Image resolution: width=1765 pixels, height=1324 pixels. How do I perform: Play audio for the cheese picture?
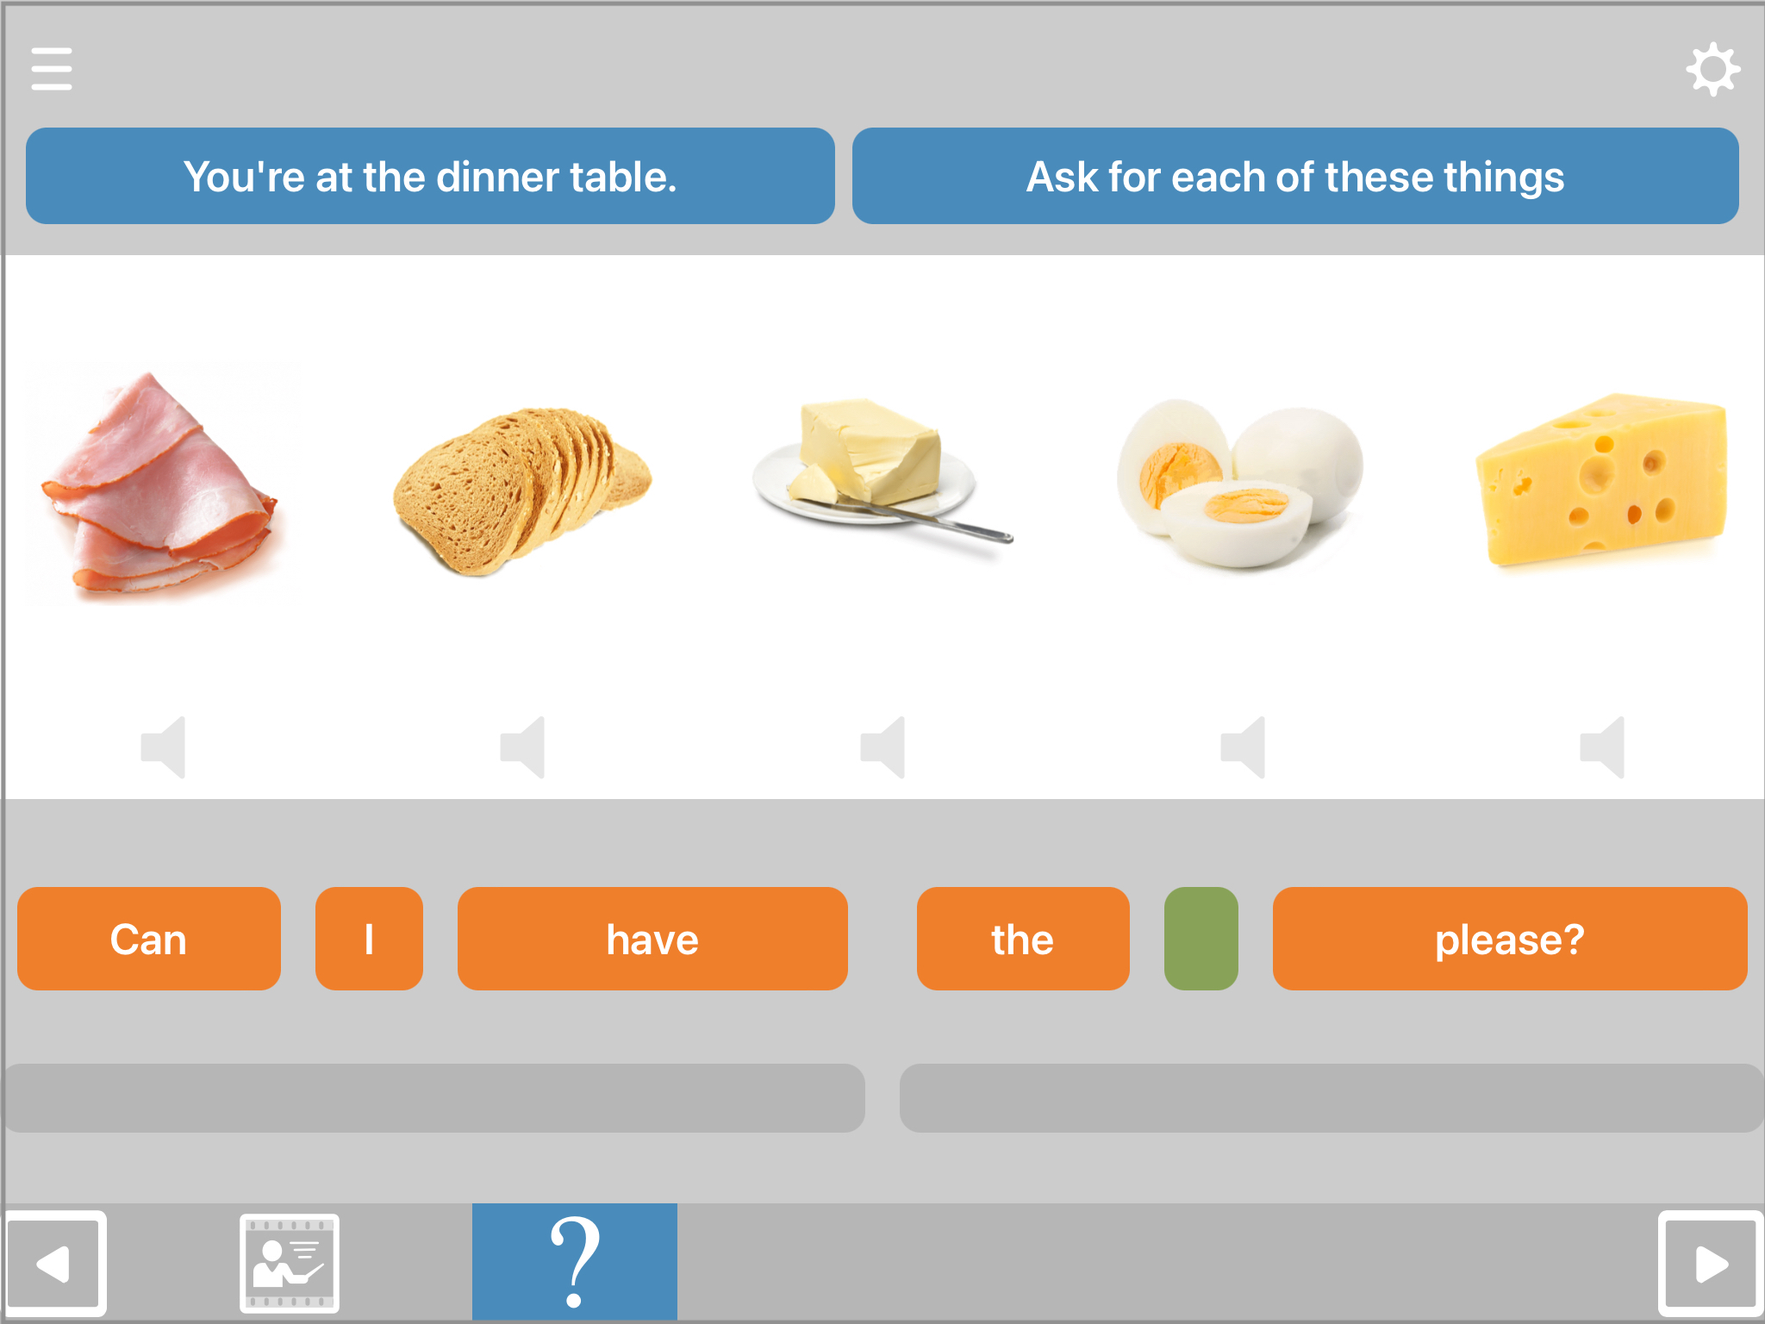coord(1603,746)
